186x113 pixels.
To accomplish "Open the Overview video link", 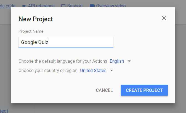I will (x=111, y=5).
